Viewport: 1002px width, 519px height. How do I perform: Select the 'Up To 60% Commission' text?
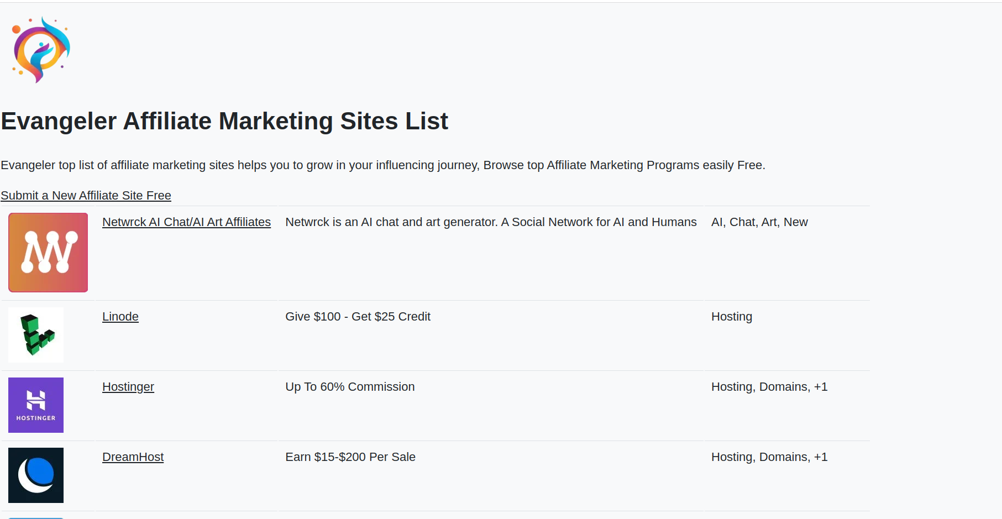(350, 387)
